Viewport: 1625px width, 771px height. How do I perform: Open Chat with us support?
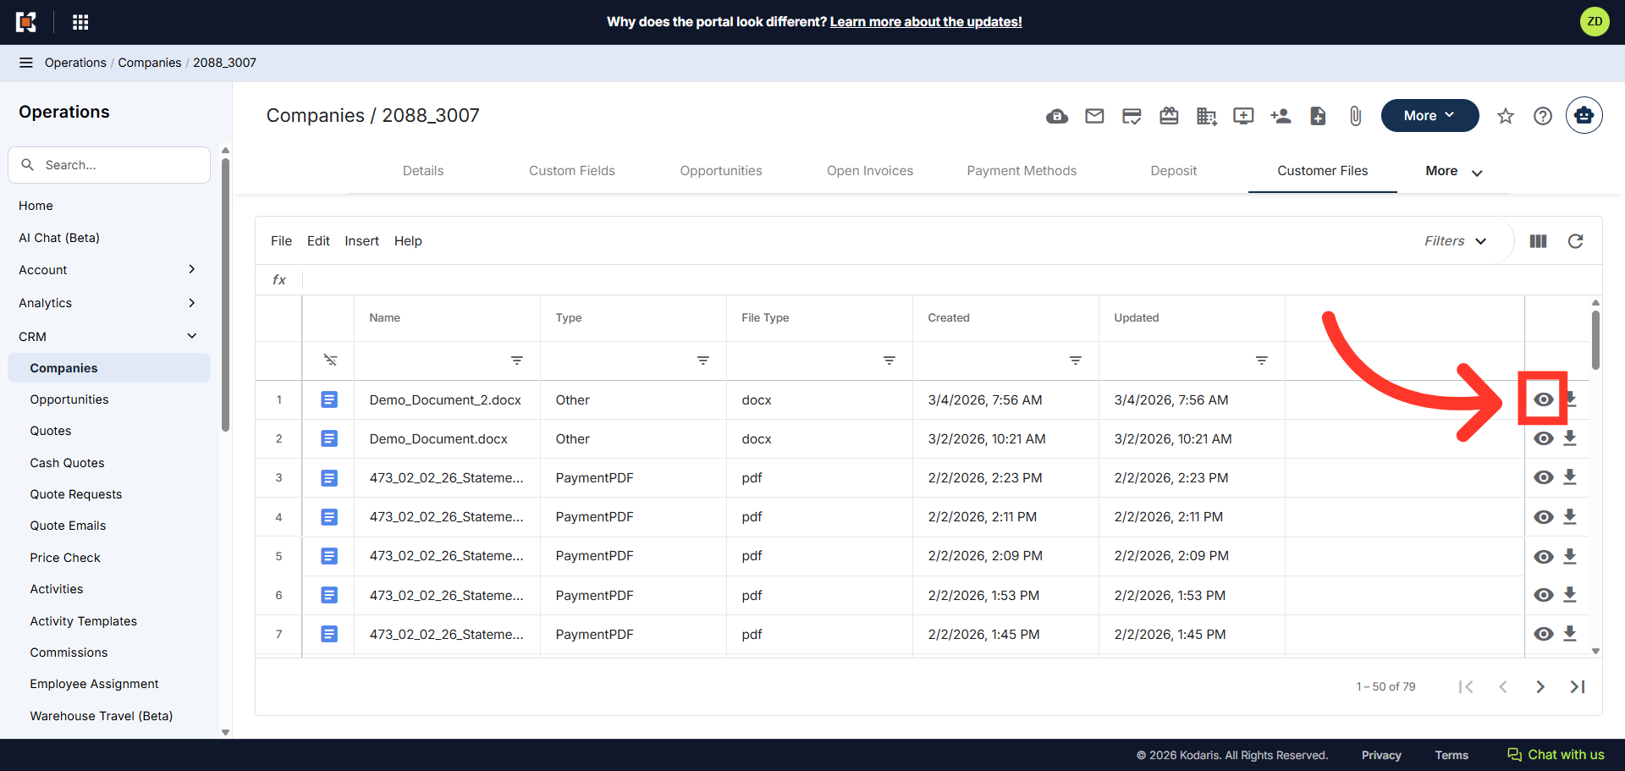pyautogui.click(x=1556, y=755)
